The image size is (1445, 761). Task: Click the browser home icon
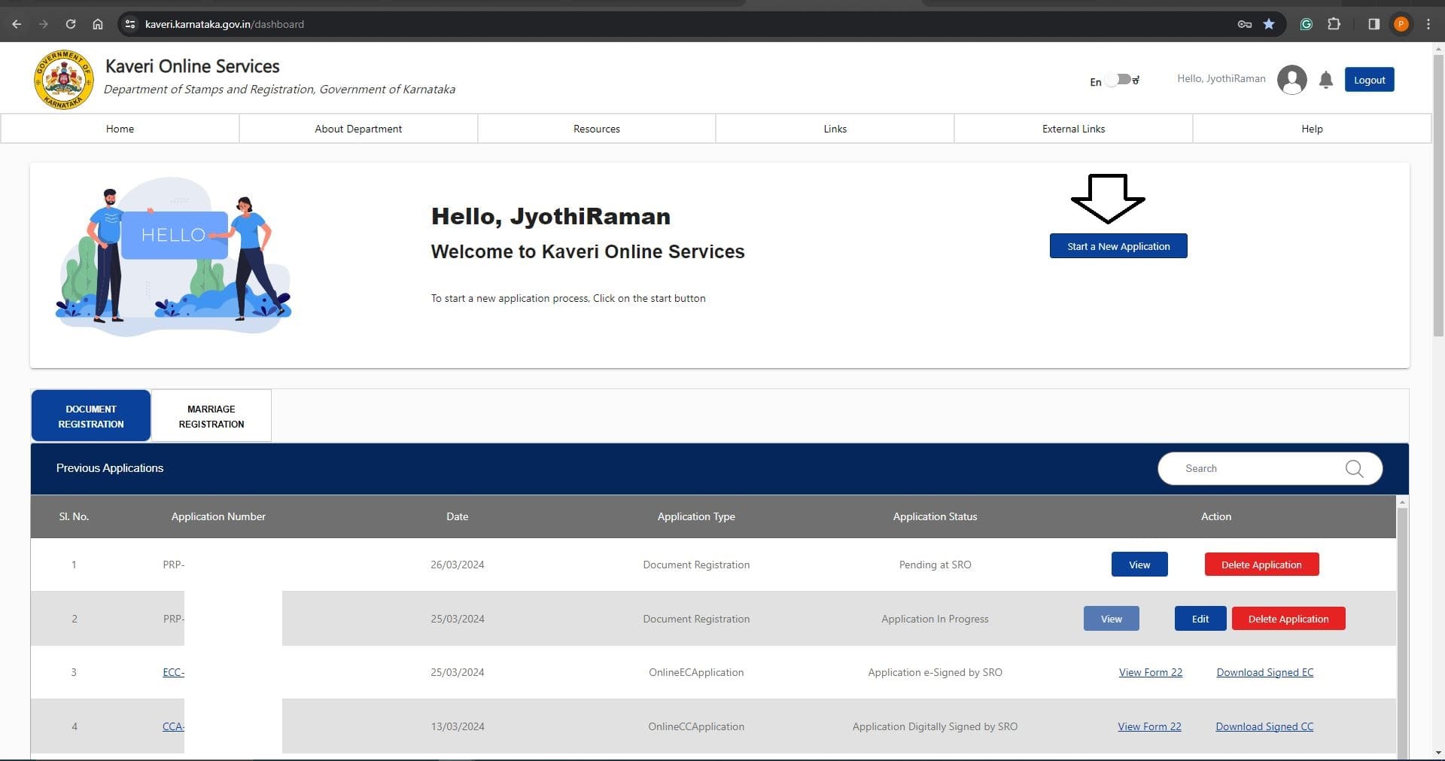(98, 24)
